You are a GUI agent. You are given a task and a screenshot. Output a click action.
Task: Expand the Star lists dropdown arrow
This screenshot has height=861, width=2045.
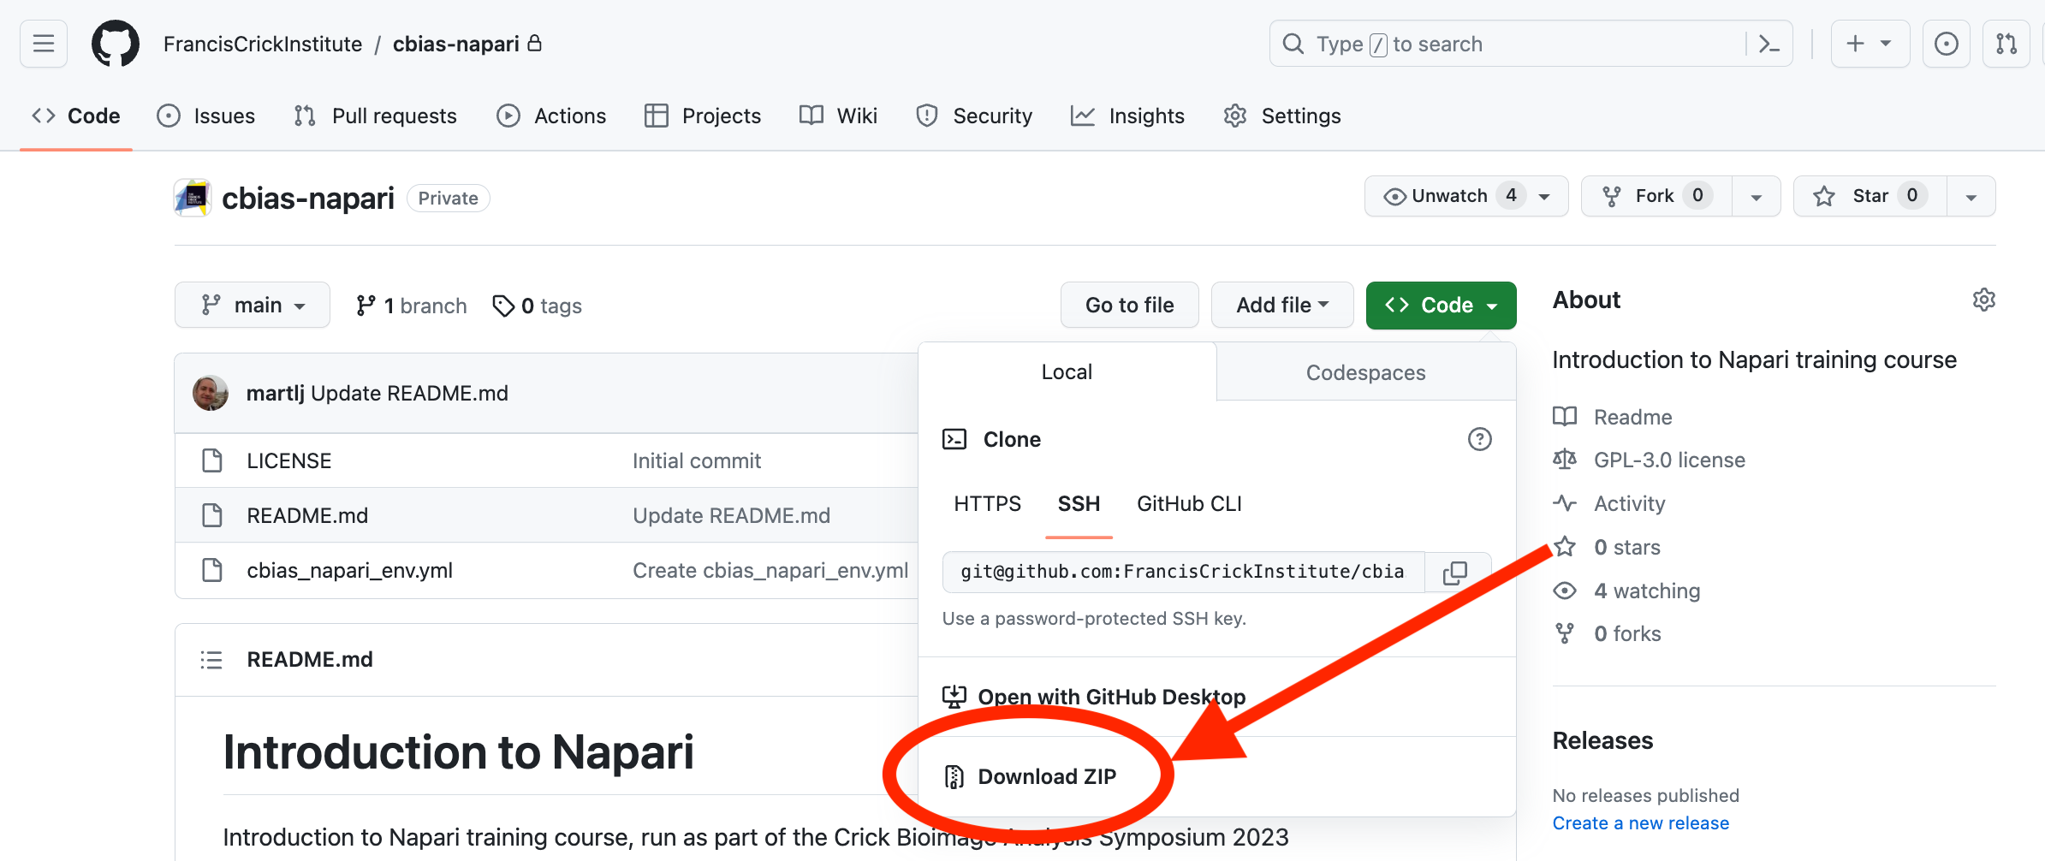(1971, 197)
